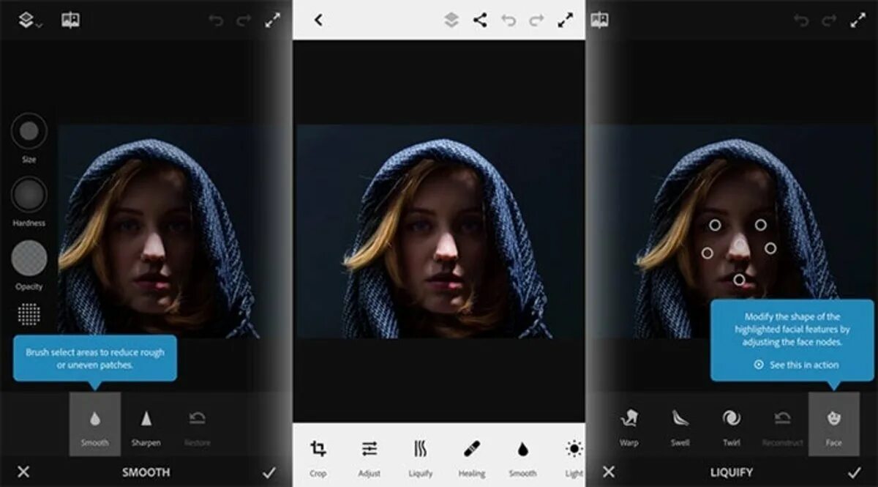Open the Light tool
The image size is (878, 487).
[574, 458]
